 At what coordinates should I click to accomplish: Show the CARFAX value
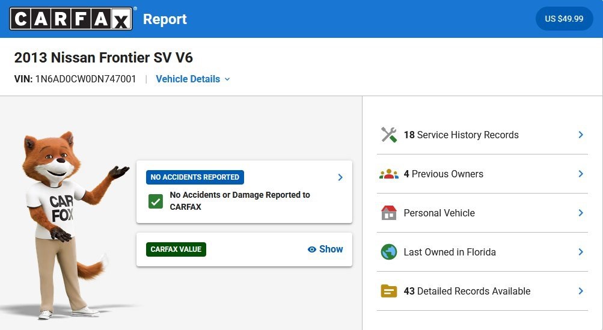pyautogui.click(x=325, y=249)
